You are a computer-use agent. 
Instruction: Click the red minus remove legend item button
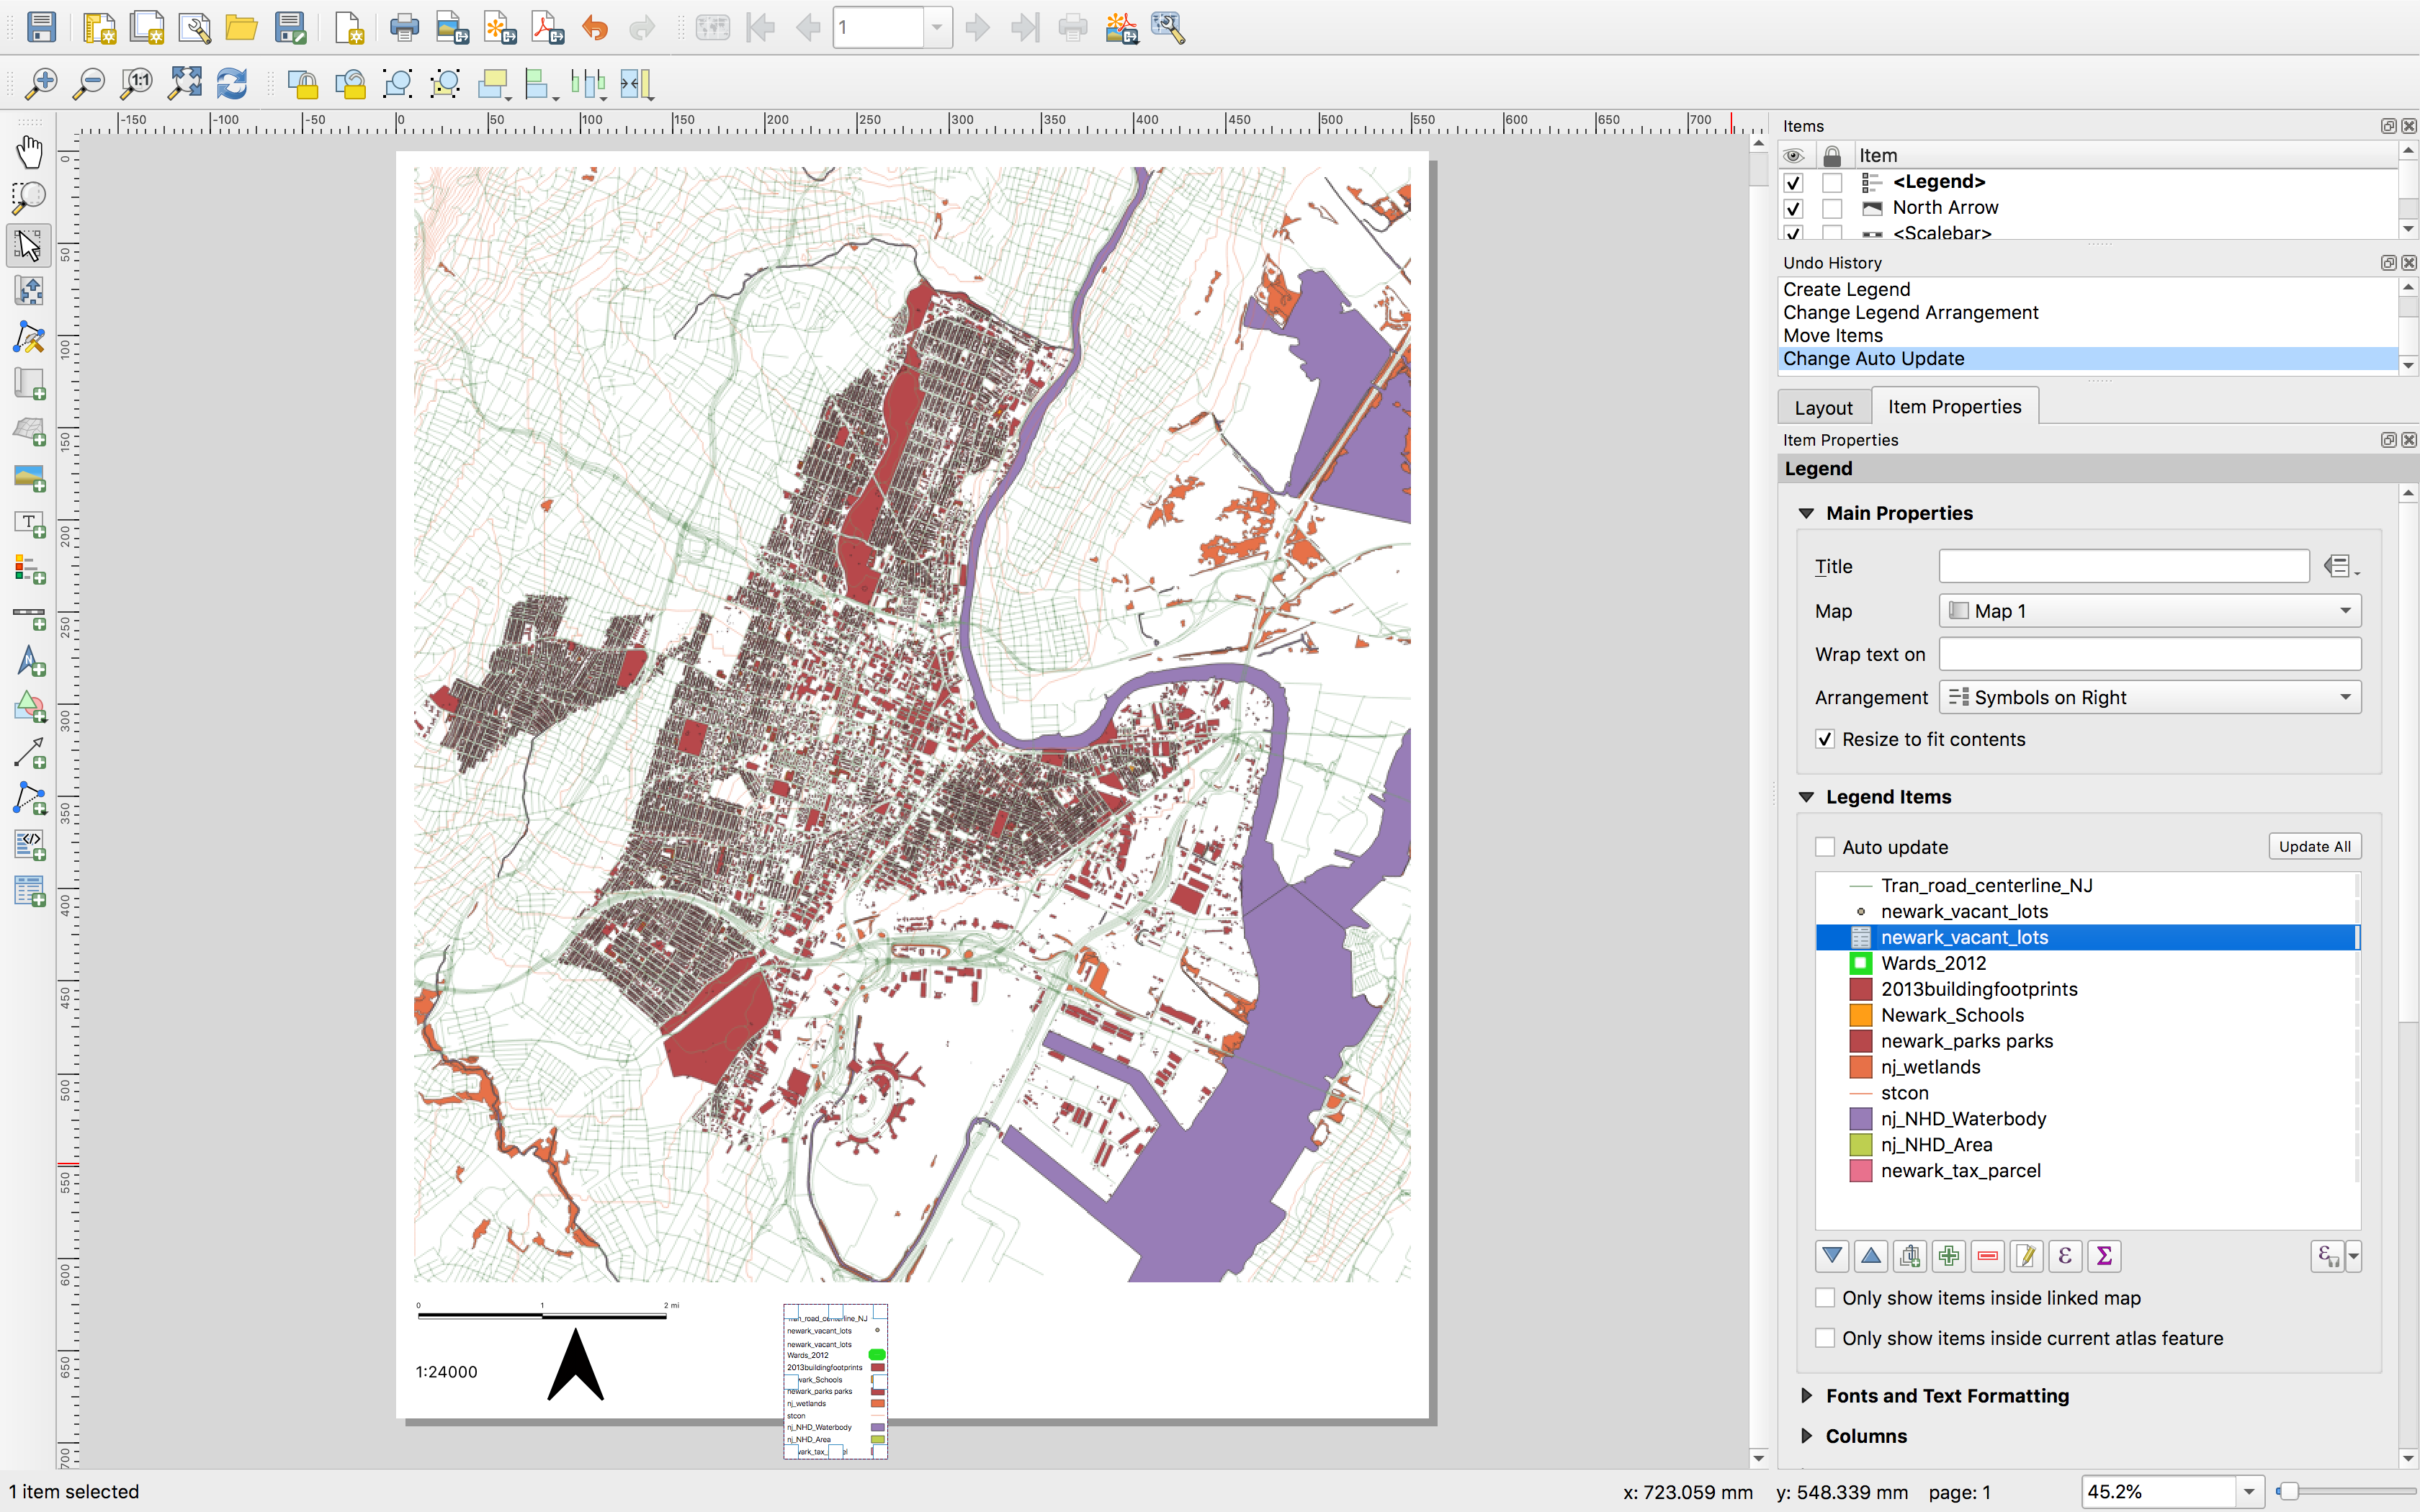tap(1987, 1256)
